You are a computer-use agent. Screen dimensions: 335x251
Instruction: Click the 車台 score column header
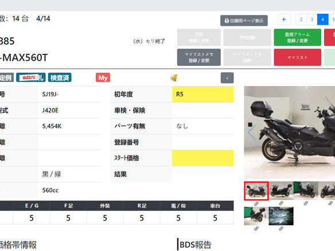[215, 206]
